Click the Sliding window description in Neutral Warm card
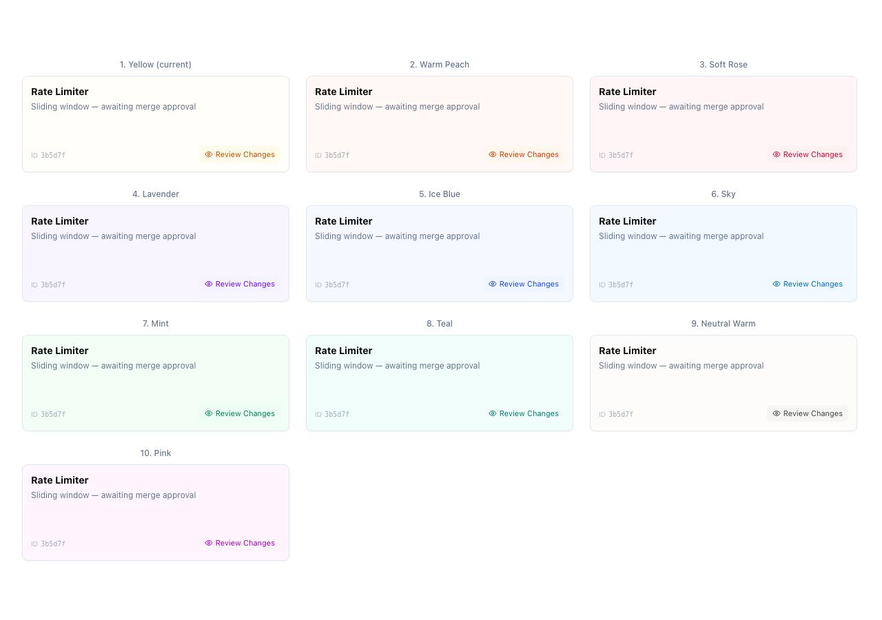This screenshot has width=882, height=620. (x=681, y=366)
